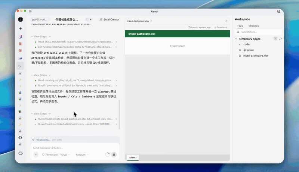Focus the Send message to Codex input
The width and height of the screenshot is (299, 172).
[x=75, y=148]
